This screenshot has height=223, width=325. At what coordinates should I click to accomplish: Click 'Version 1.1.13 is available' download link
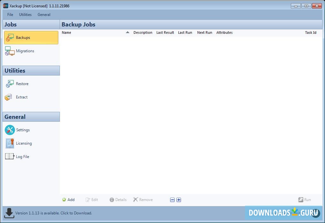pos(54,213)
